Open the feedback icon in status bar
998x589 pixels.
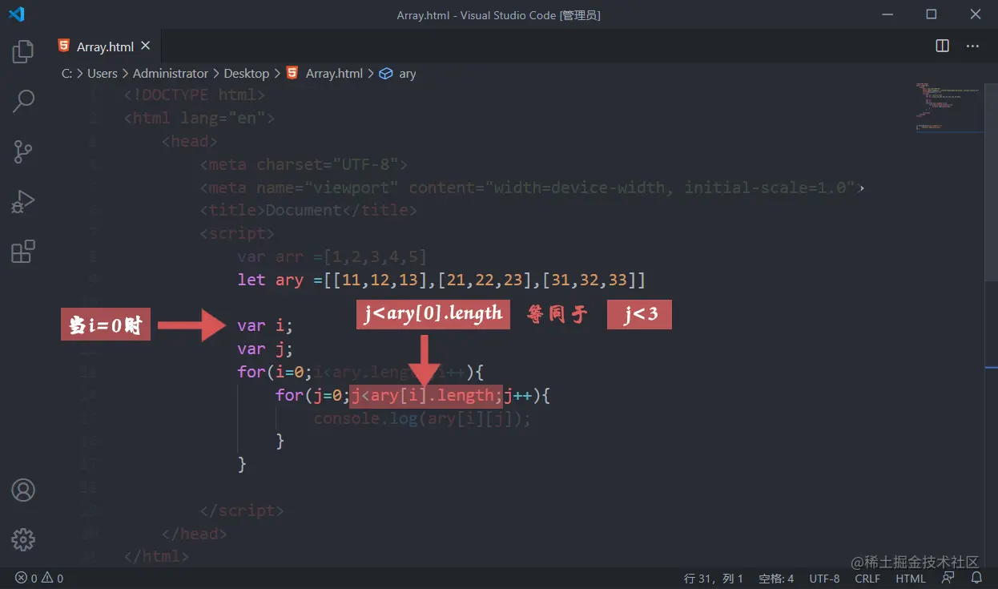948,578
